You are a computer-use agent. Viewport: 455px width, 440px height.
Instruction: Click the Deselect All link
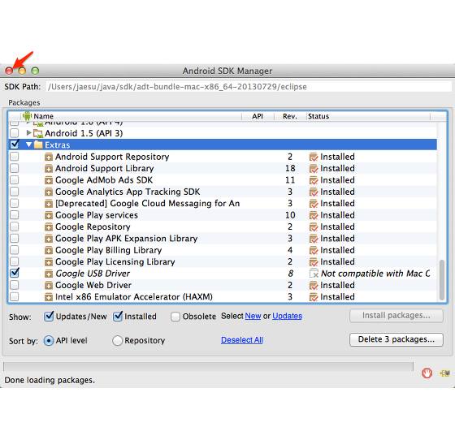[x=242, y=340]
